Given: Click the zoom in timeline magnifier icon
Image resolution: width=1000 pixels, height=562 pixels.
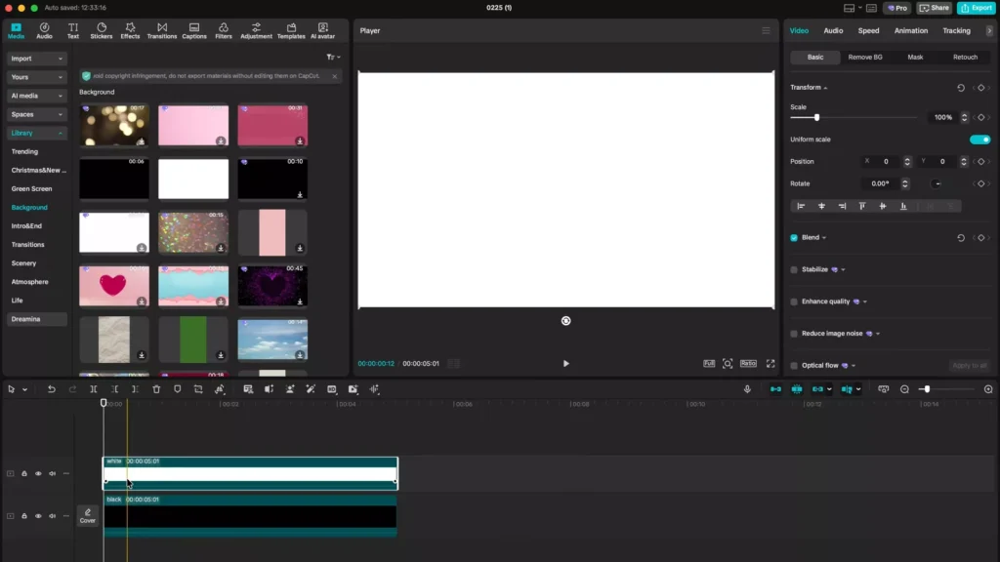Looking at the screenshot, I should [988, 389].
